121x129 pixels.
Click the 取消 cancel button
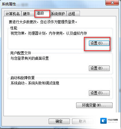82,121
